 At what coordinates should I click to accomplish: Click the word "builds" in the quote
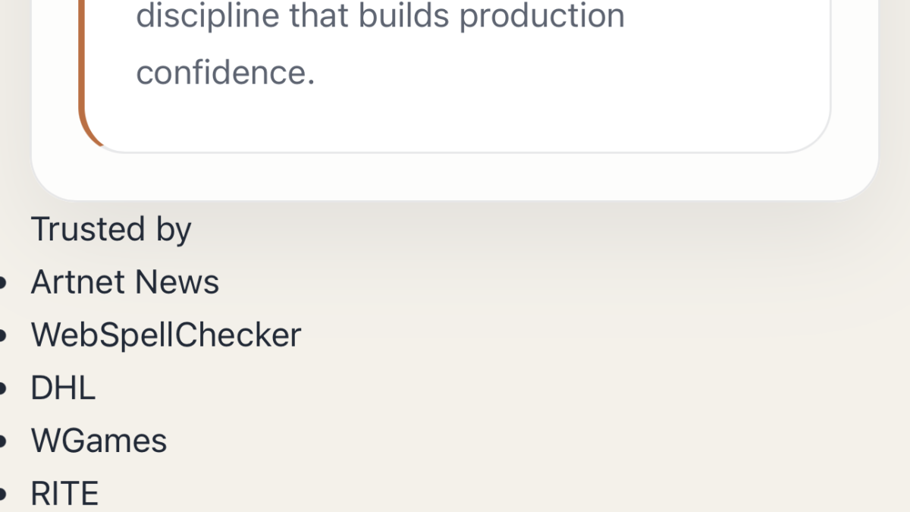pos(404,16)
